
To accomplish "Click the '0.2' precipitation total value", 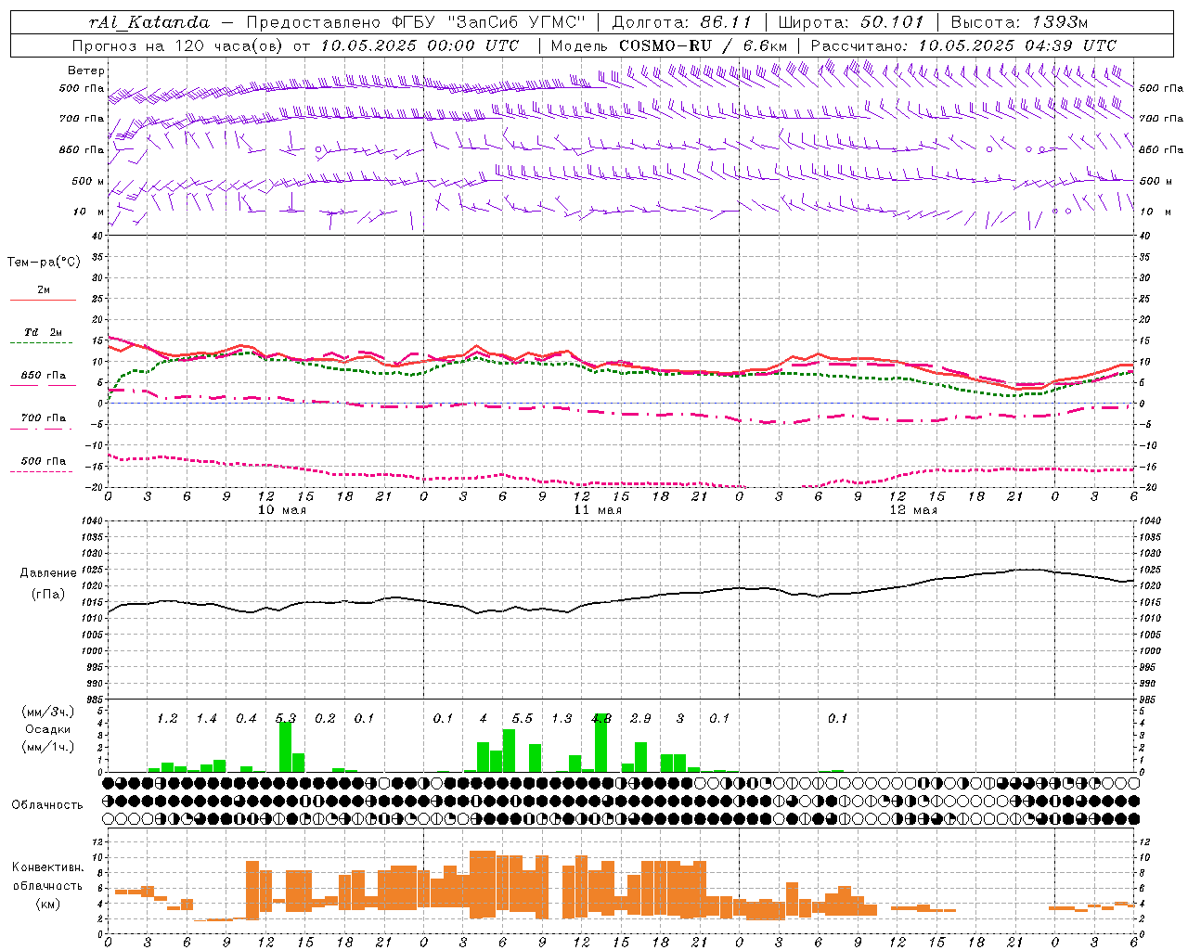I will [x=325, y=719].
